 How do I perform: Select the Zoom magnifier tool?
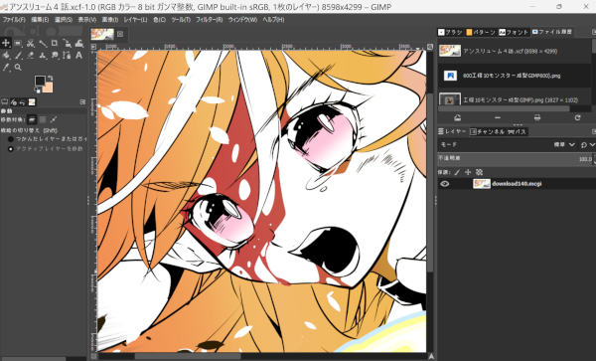click(x=18, y=68)
